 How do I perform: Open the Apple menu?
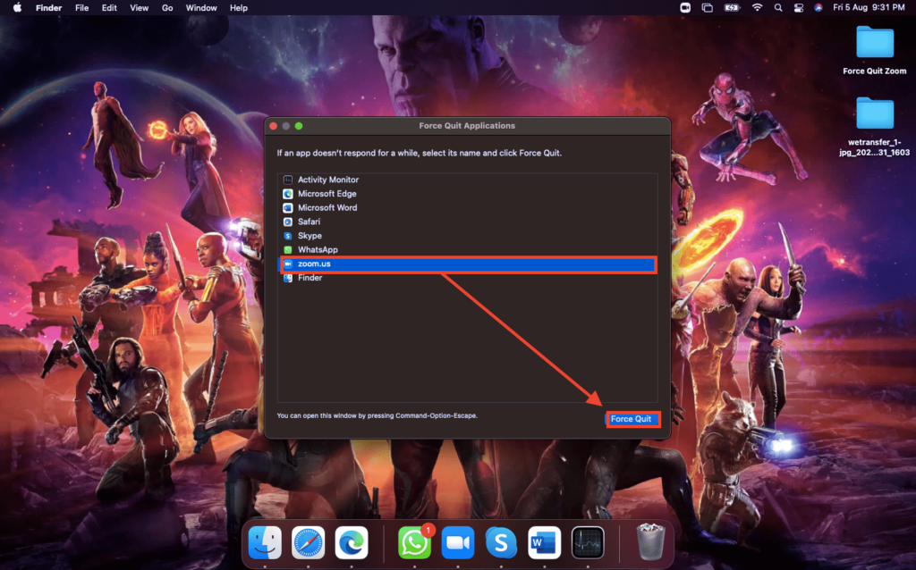pyautogui.click(x=17, y=8)
